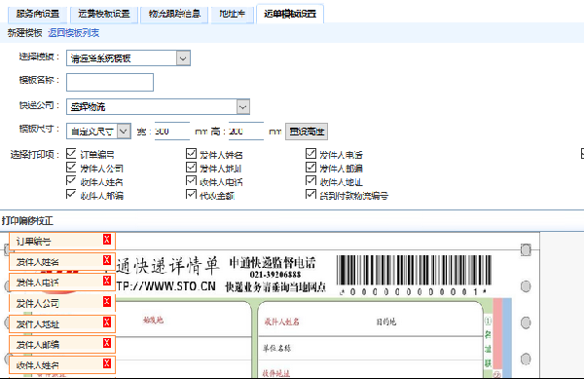Switch to the 服务商设置 tab
The image size is (584, 379).
tap(38, 15)
